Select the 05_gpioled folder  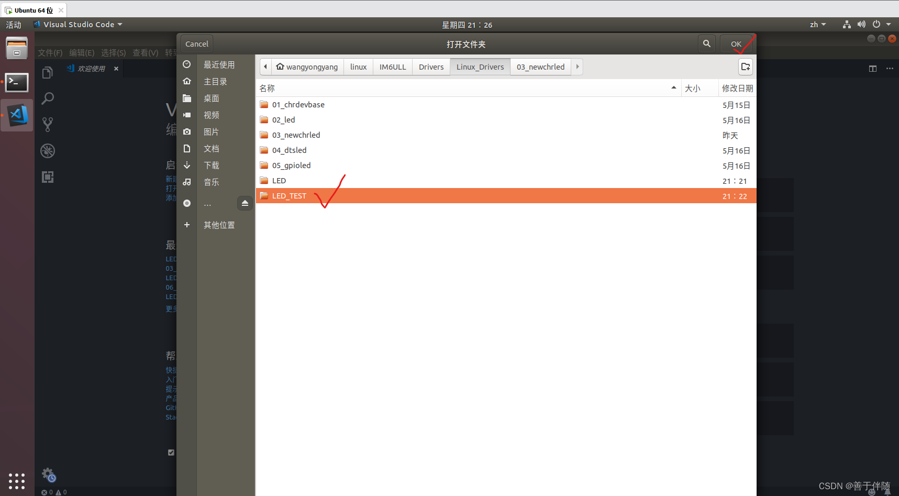pyautogui.click(x=506, y=166)
